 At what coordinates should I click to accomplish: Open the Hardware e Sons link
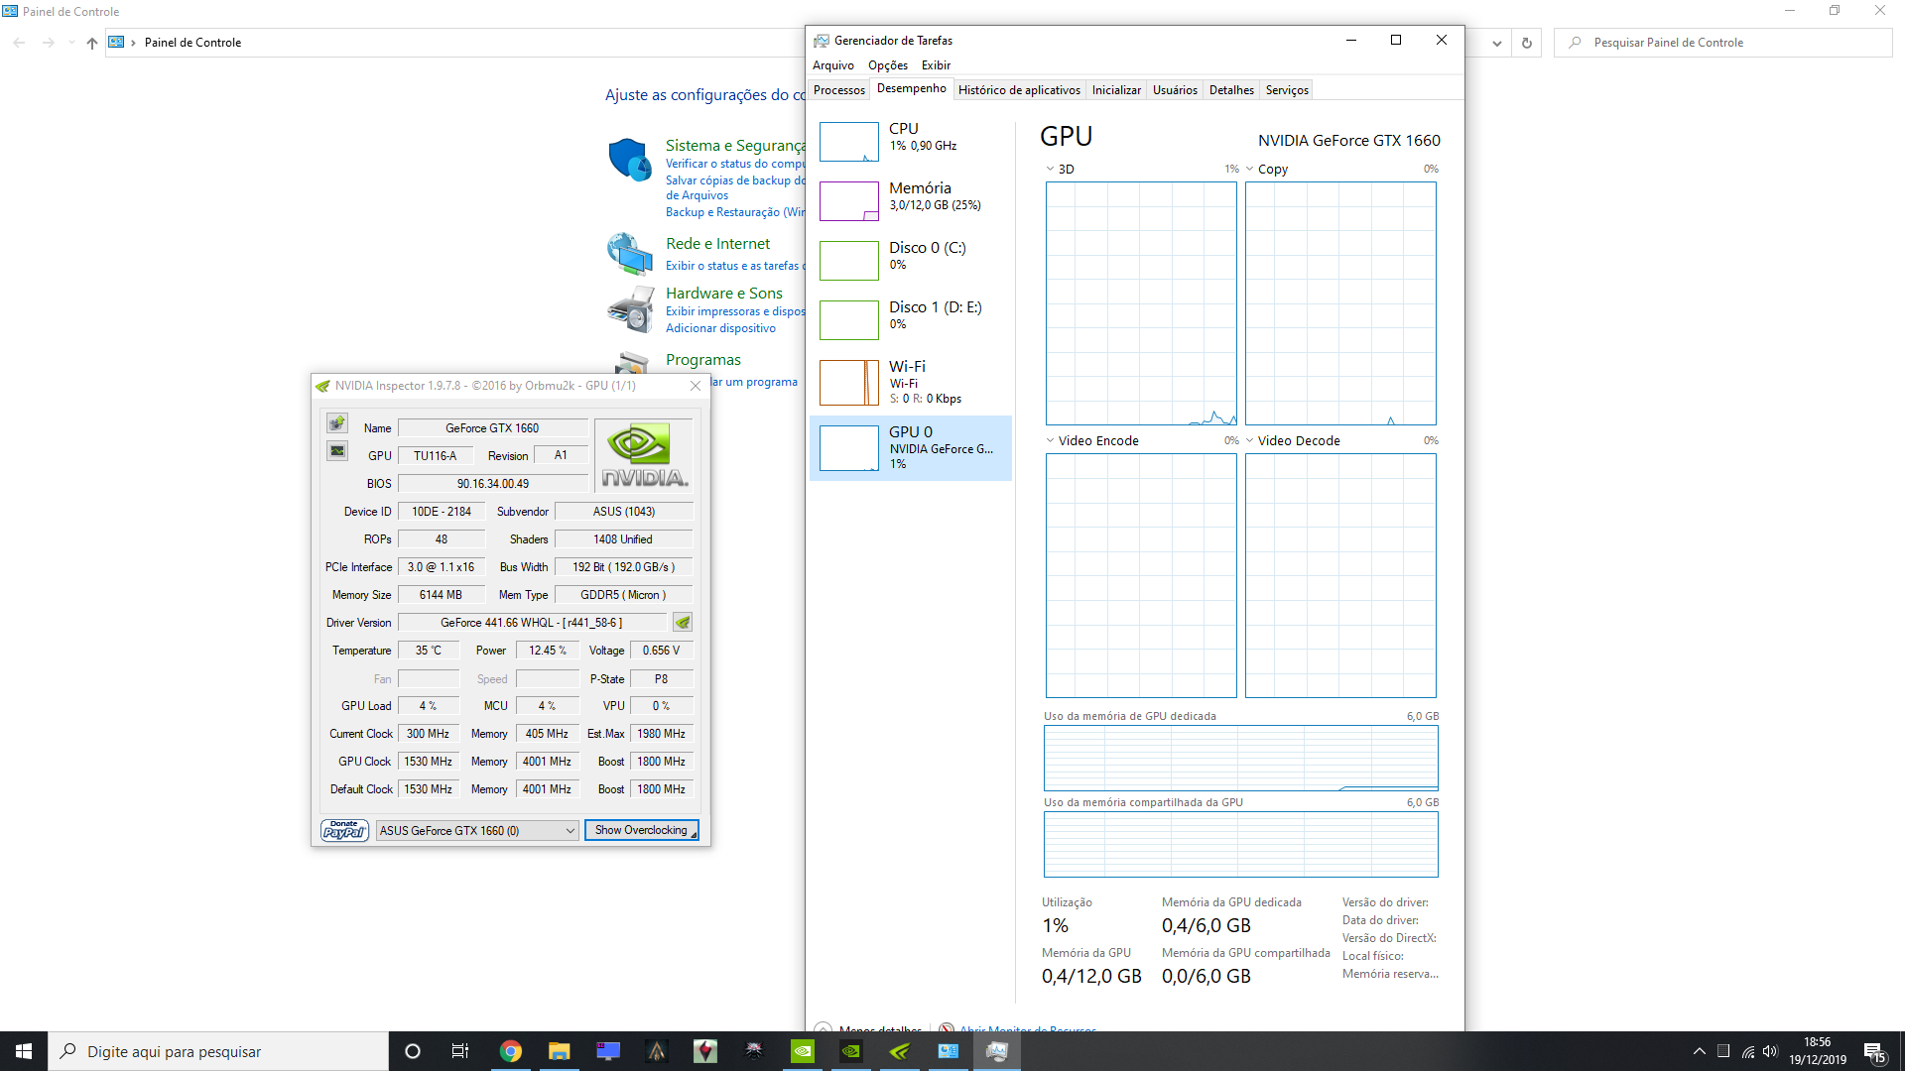[x=724, y=294]
